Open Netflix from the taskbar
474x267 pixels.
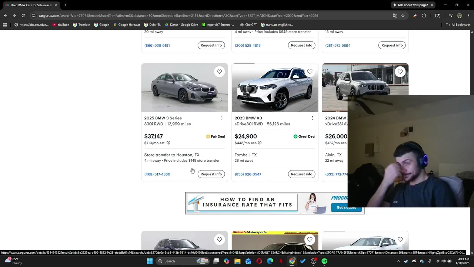(281, 261)
